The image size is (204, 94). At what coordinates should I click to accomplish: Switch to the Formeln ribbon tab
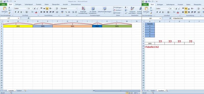pos(39,4)
